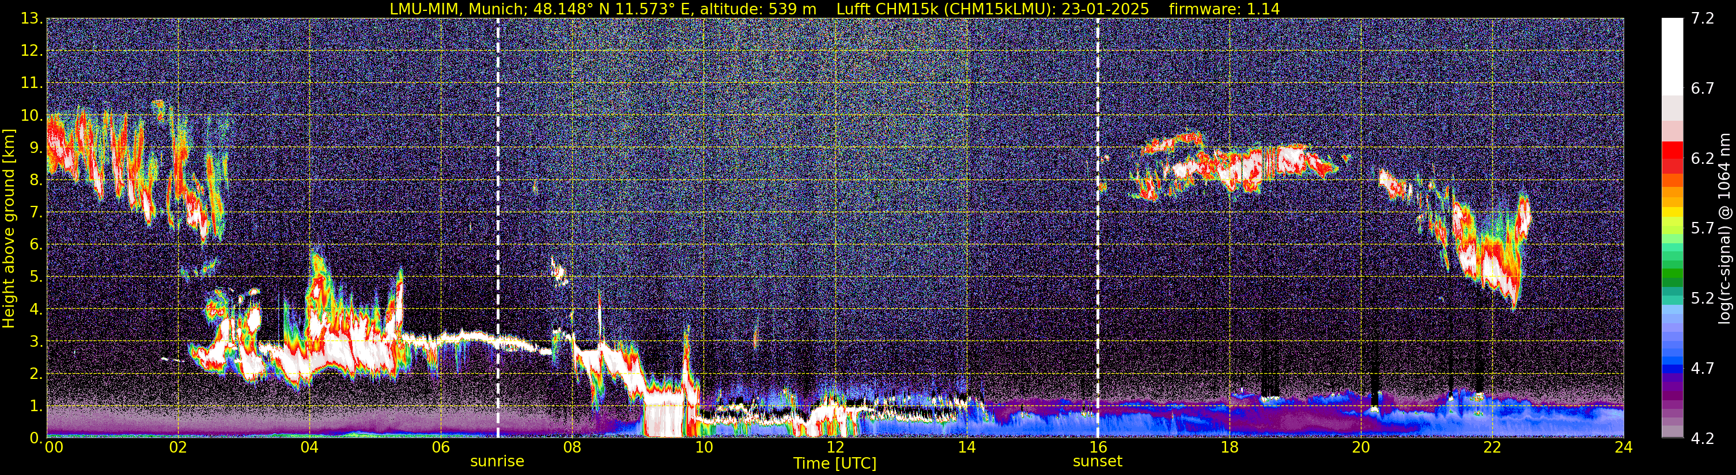Click the height axis tick '7.'
The image size is (1736, 475).
36,213
